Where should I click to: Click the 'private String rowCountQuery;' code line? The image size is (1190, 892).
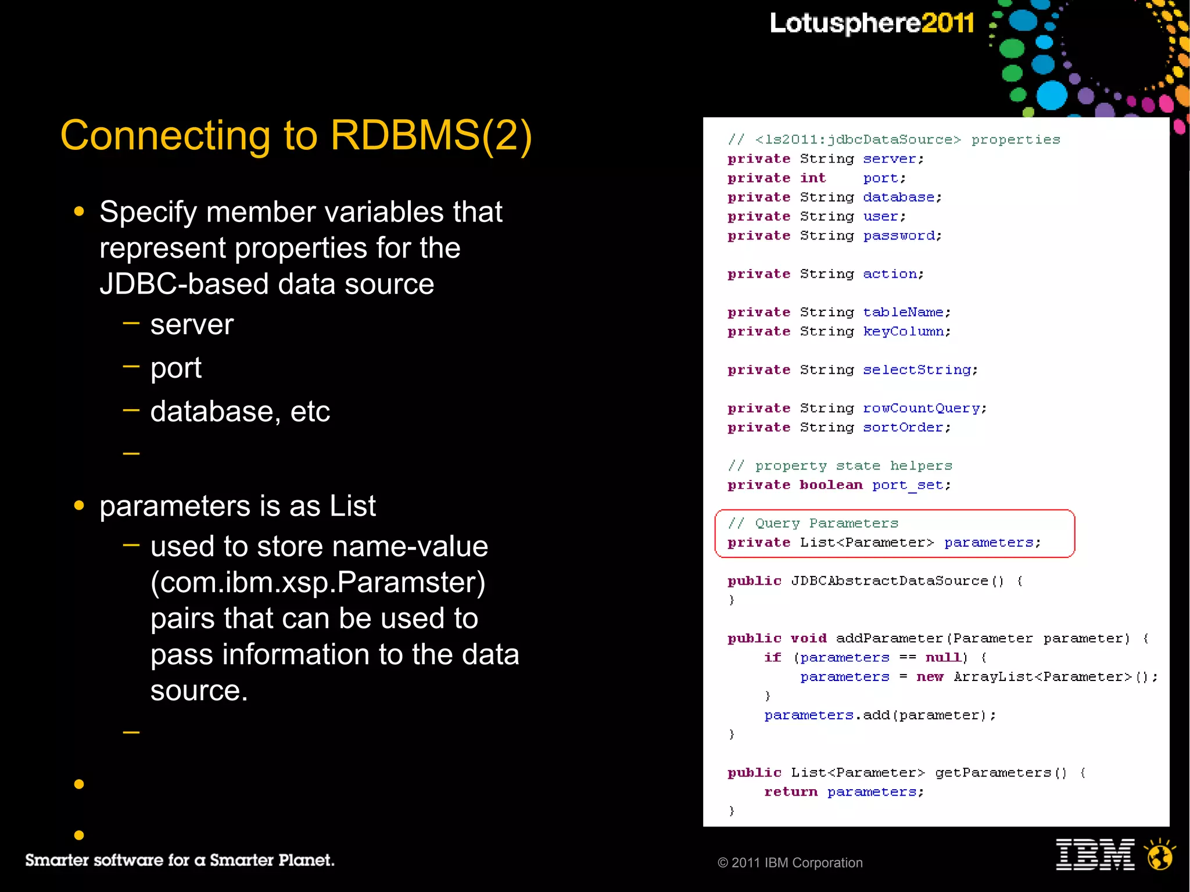click(857, 408)
